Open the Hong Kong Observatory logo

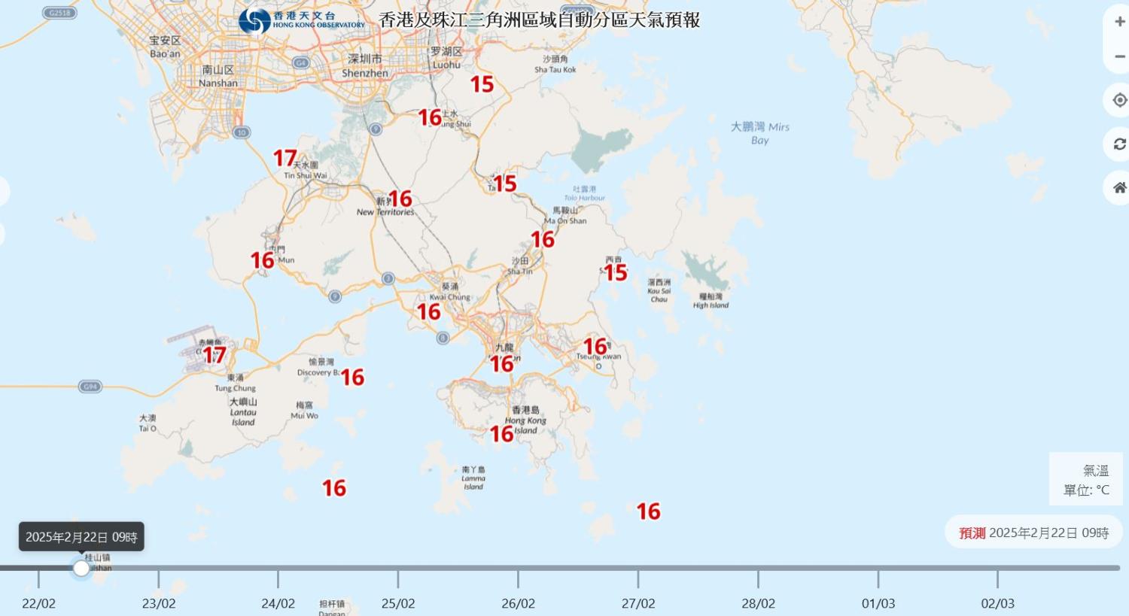click(302, 20)
